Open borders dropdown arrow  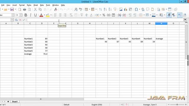144,15
